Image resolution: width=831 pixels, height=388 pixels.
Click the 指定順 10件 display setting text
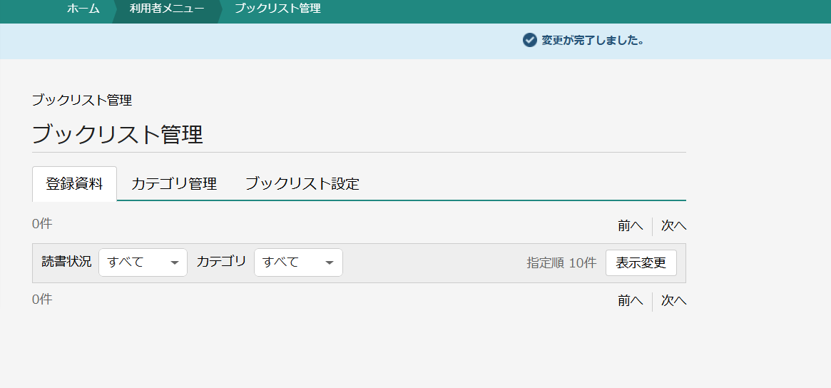[561, 262]
